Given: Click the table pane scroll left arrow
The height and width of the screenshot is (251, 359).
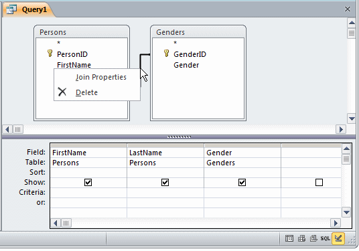Looking at the screenshot, I should tap(7, 129).
